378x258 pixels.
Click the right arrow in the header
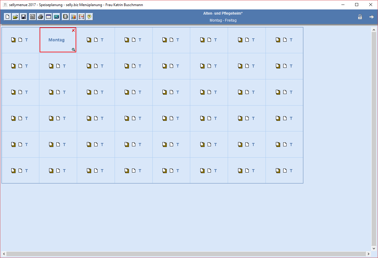pyautogui.click(x=371, y=17)
